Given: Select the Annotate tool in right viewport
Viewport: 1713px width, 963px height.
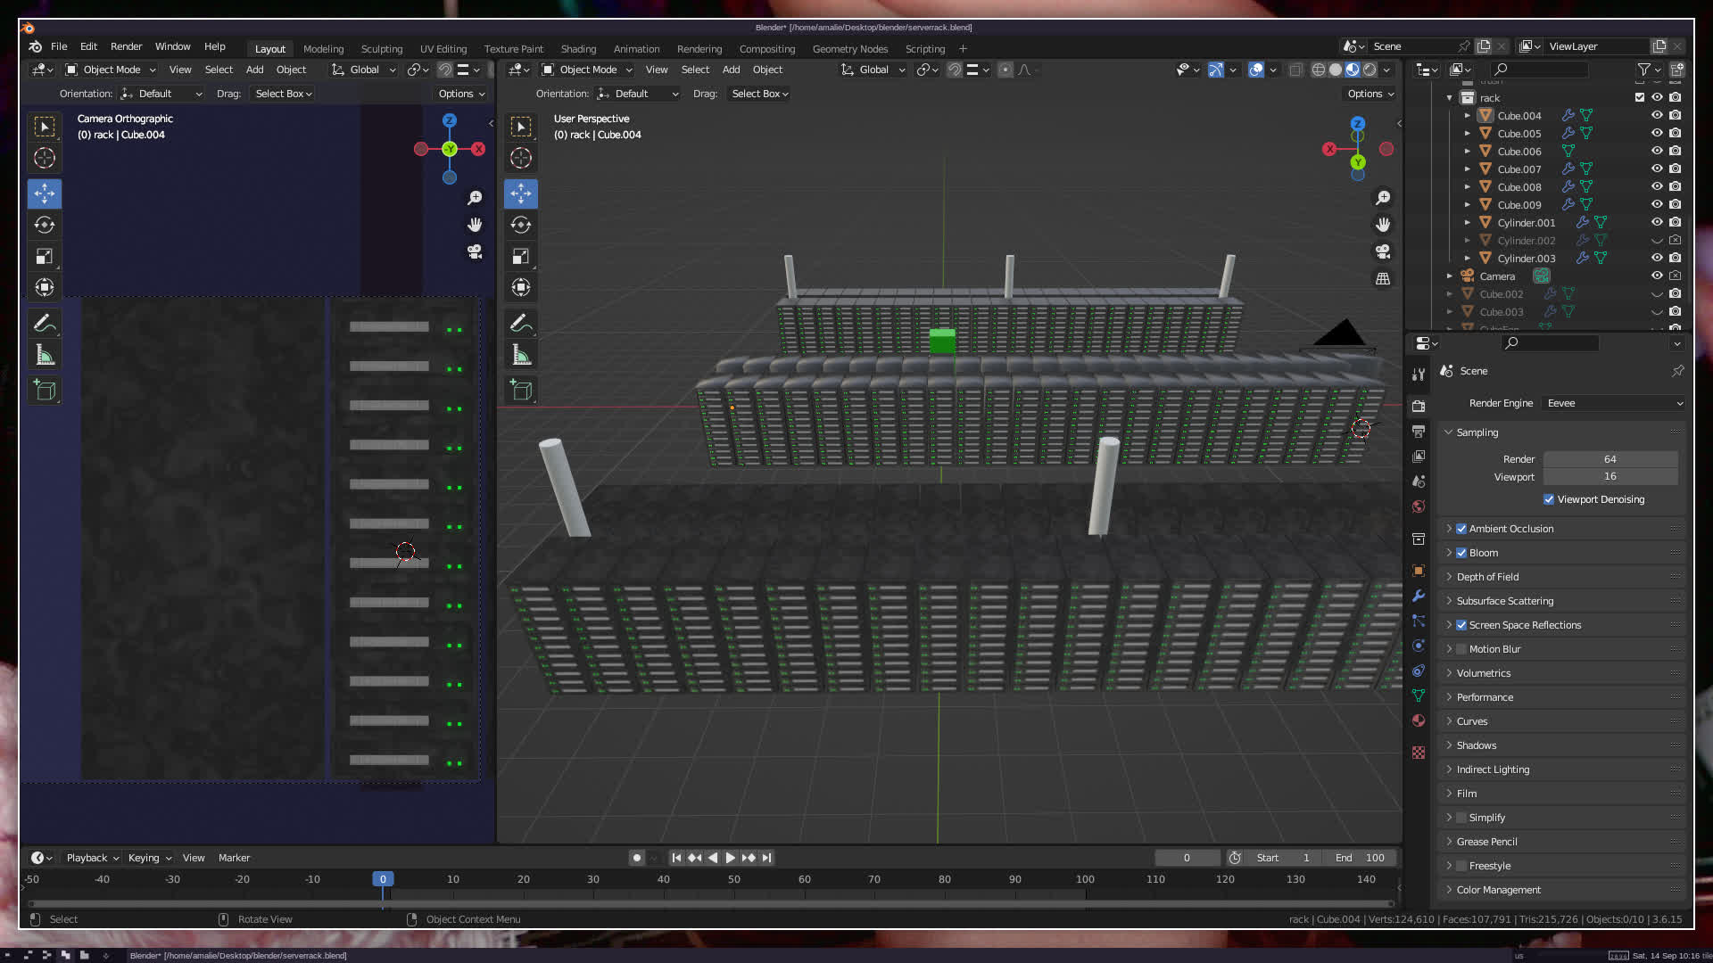Looking at the screenshot, I should [x=521, y=323].
